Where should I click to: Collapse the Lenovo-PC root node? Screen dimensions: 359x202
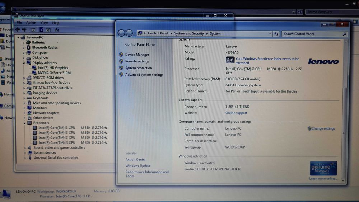click(18, 37)
